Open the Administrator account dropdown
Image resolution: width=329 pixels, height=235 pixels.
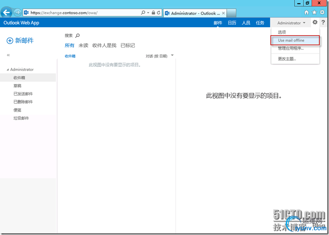(291, 23)
